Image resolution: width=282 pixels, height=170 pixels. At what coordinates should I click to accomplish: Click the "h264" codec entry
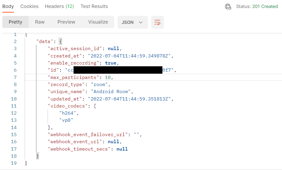click(68, 113)
